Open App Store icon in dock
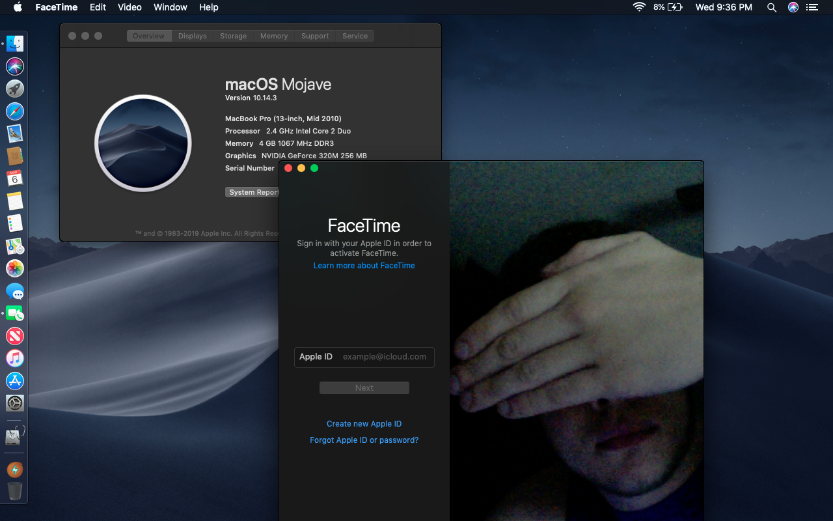This screenshot has height=521, width=833. pos(15,381)
